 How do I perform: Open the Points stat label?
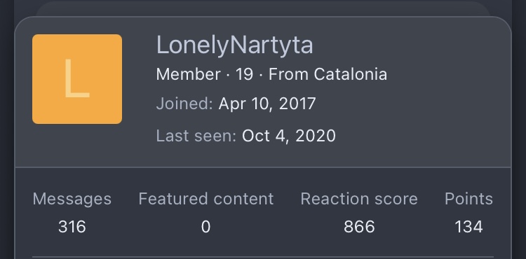(x=468, y=199)
